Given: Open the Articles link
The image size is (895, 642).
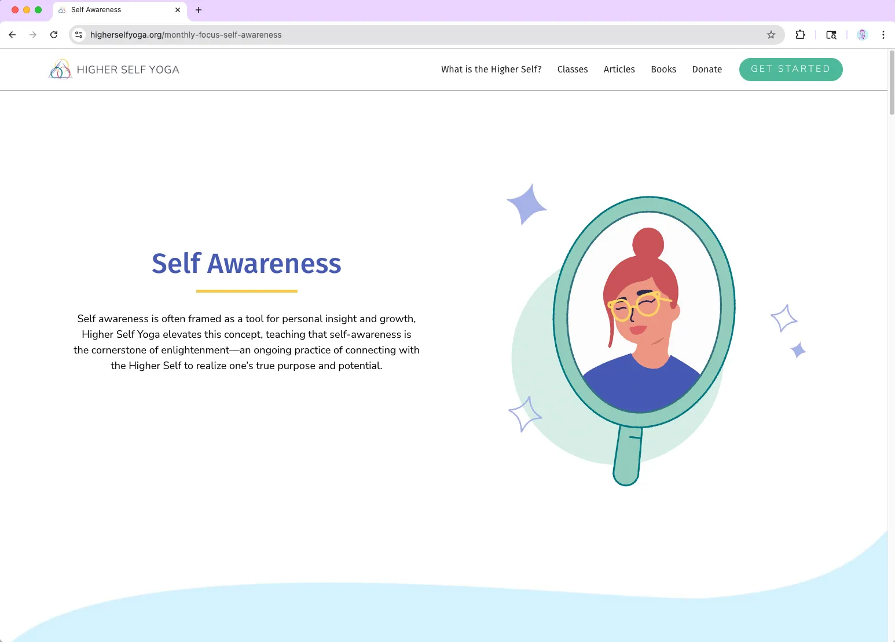Looking at the screenshot, I should pos(619,70).
